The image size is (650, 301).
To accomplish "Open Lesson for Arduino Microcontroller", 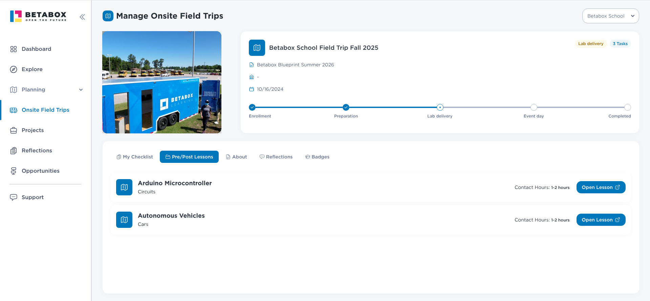I will coord(601,187).
